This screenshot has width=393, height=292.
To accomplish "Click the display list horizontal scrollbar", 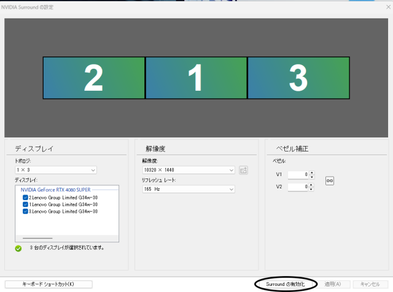I will point(37,237).
